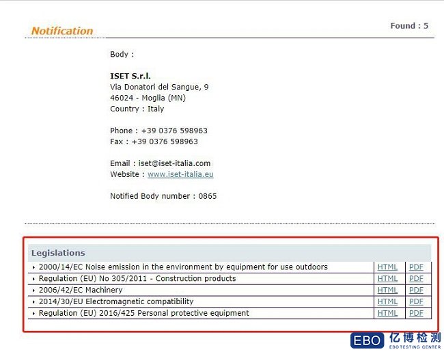Click the Notification heading
The height and width of the screenshot is (352, 444).
[x=62, y=31]
